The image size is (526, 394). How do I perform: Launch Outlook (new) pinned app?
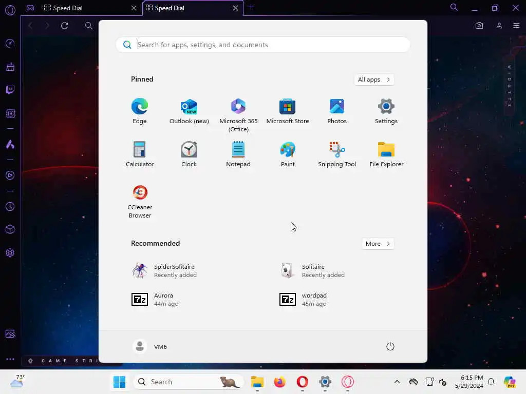189,111
